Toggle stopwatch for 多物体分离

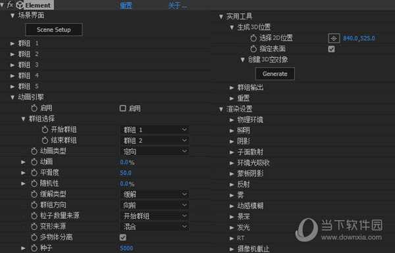34,237
